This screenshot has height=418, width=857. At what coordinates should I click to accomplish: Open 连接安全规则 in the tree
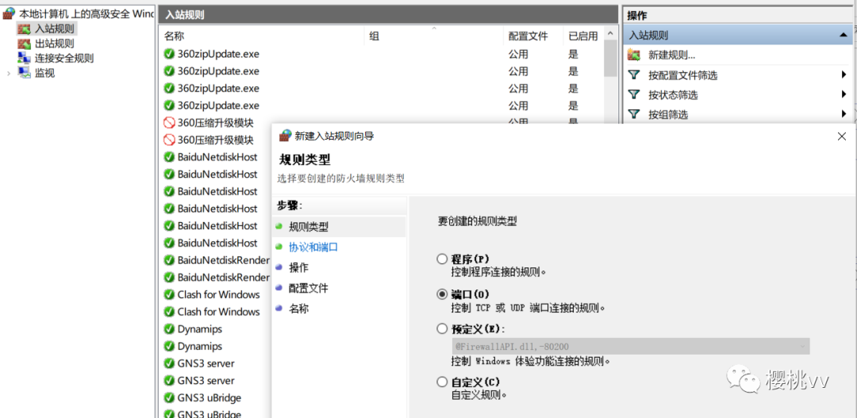tap(63, 58)
